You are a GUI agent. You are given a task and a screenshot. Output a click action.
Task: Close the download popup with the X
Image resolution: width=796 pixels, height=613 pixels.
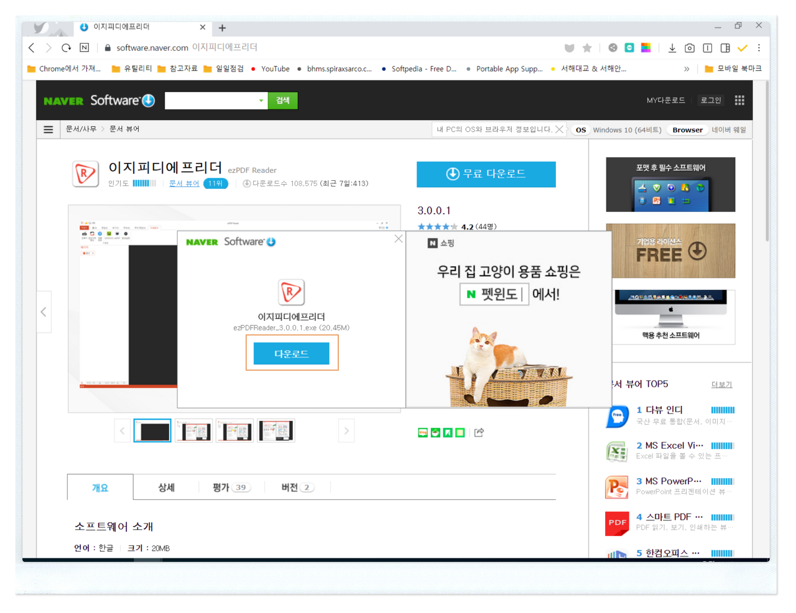click(399, 239)
